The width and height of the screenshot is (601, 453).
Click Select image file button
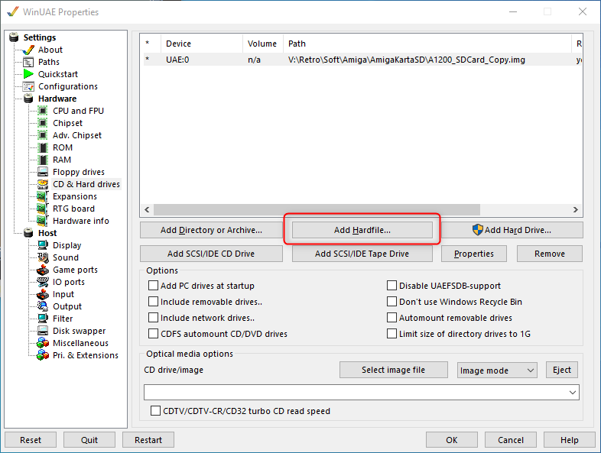click(394, 370)
